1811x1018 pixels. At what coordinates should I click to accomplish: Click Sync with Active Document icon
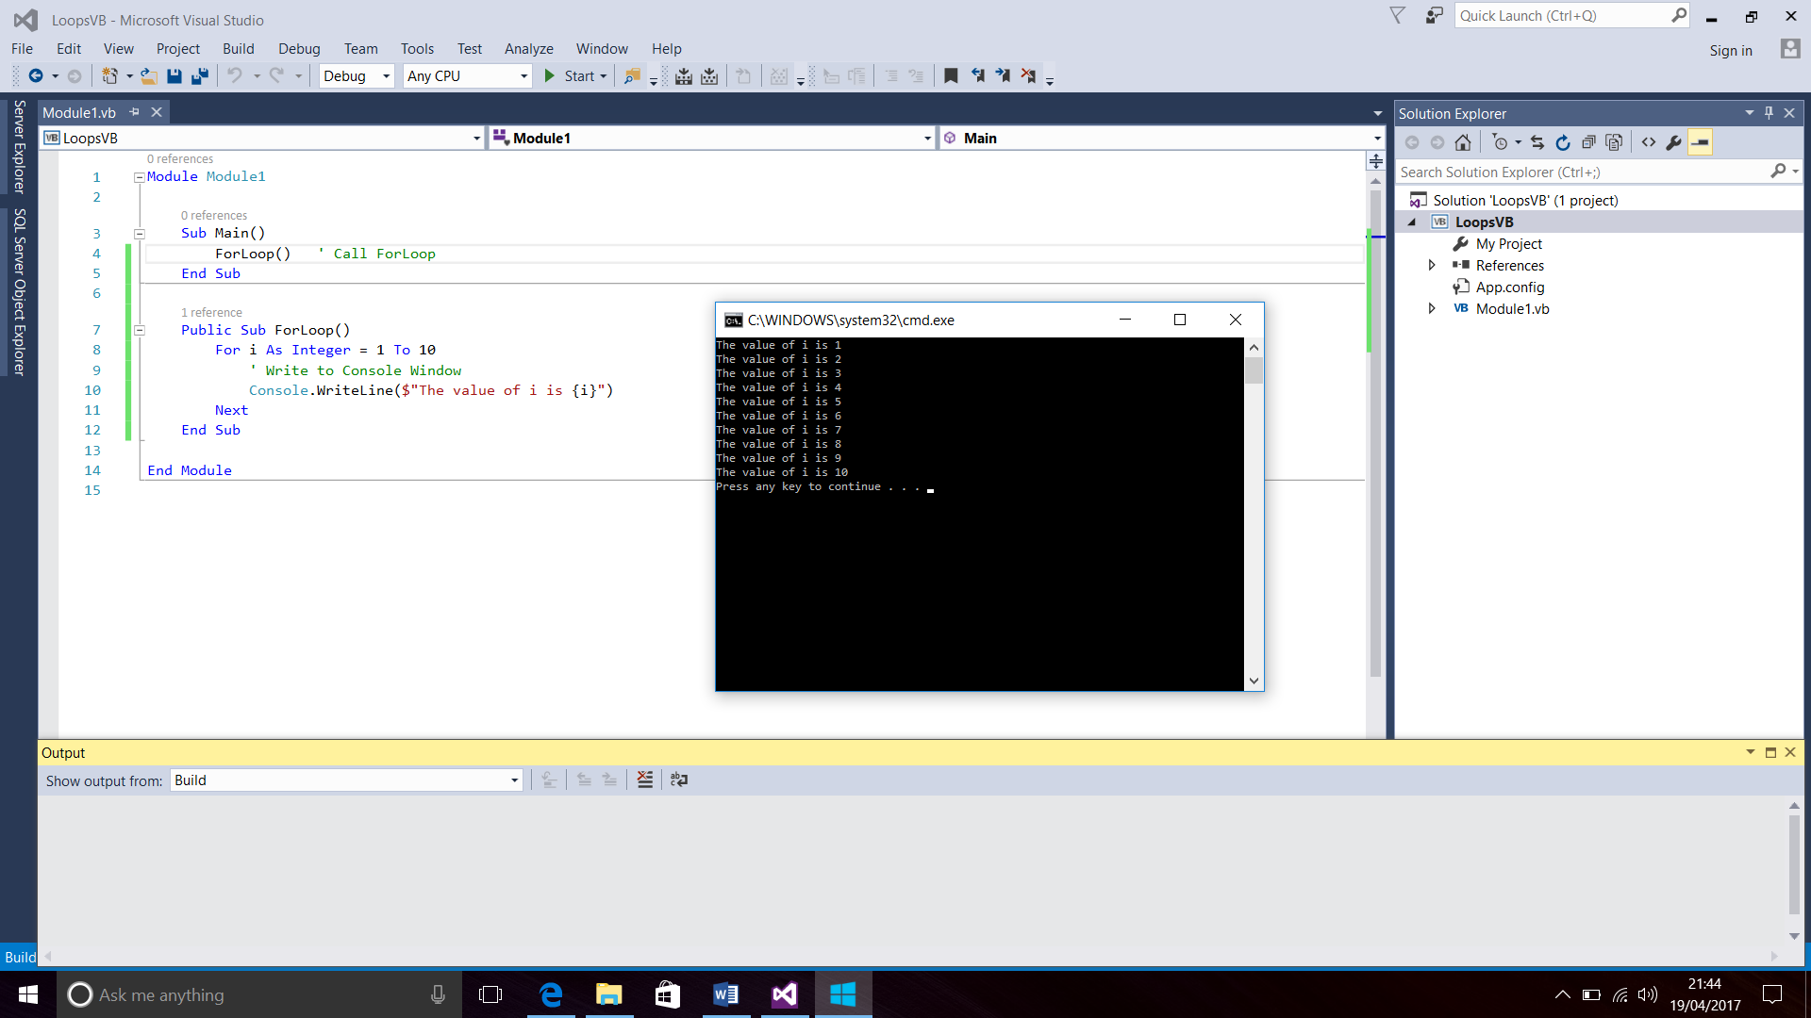pos(1537,142)
